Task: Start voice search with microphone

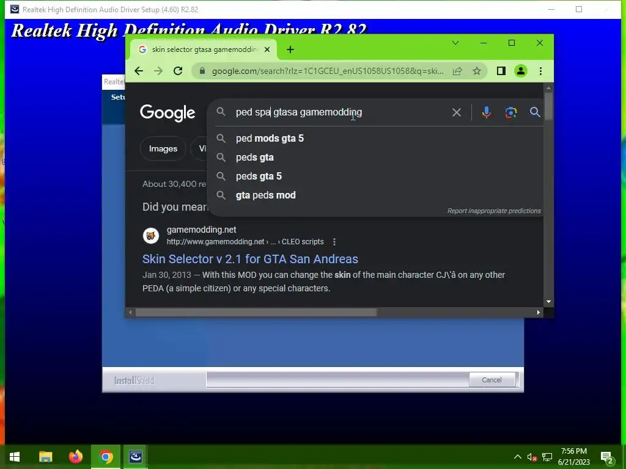Action: [x=486, y=112]
